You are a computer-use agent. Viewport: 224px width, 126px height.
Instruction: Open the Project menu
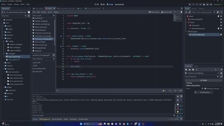point(9,5)
